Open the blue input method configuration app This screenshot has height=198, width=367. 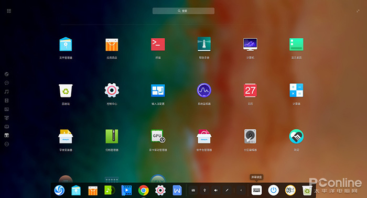(x=158, y=91)
